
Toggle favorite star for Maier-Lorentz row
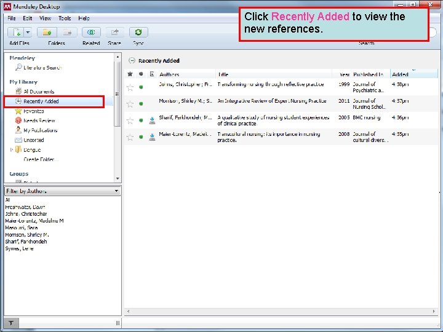coord(130,137)
